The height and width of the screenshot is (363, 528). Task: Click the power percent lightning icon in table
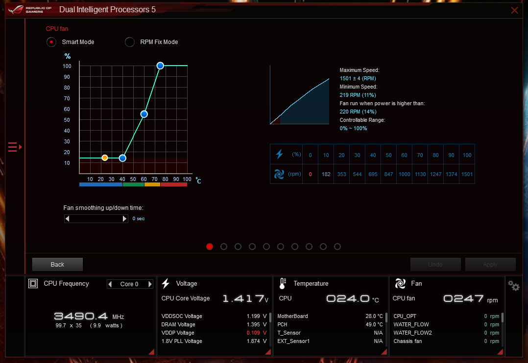click(280, 154)
